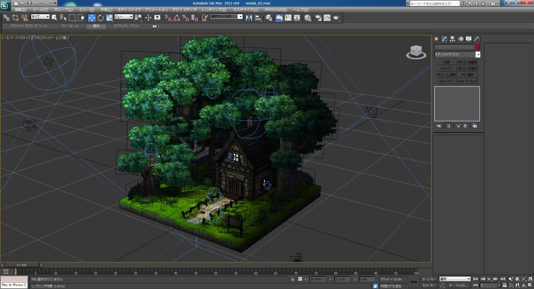534x289 pixels.
Task: Select the Move transform tool
Action: click(x=92, y=18)
